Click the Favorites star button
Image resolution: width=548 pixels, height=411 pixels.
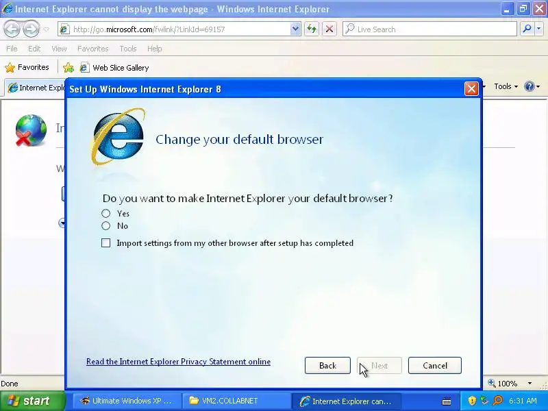tap(27, 67)
